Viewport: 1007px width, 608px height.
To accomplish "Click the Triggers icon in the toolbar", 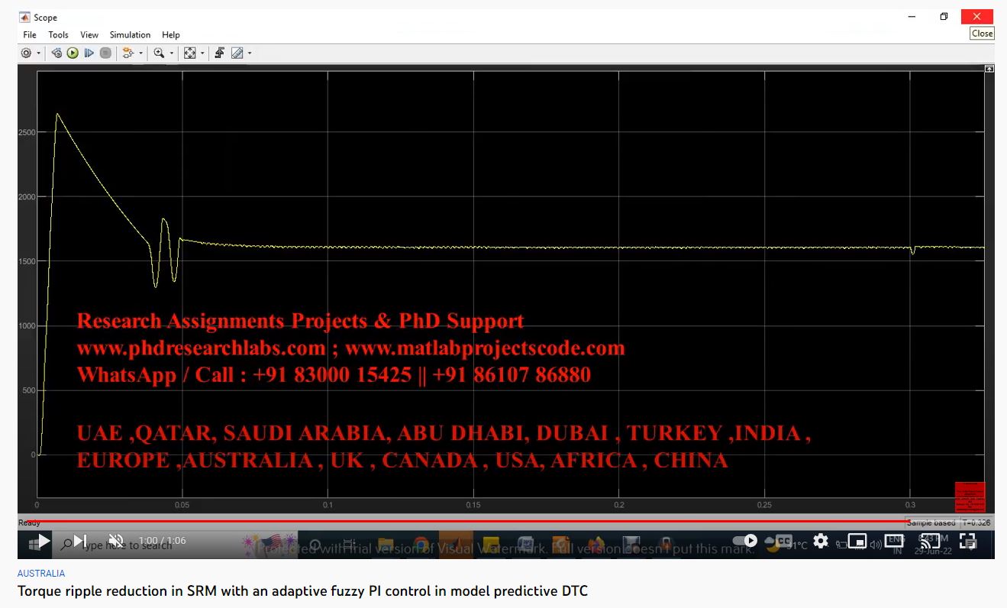I will pyautogui.click(x=219, y=53).
